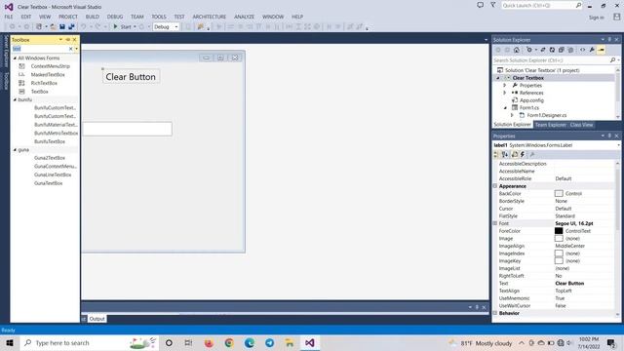Image resolution: width=624 pixels, height=351 pixels.
Task: Click the Save All icon in toolbar
Action: tap(71, 26)
